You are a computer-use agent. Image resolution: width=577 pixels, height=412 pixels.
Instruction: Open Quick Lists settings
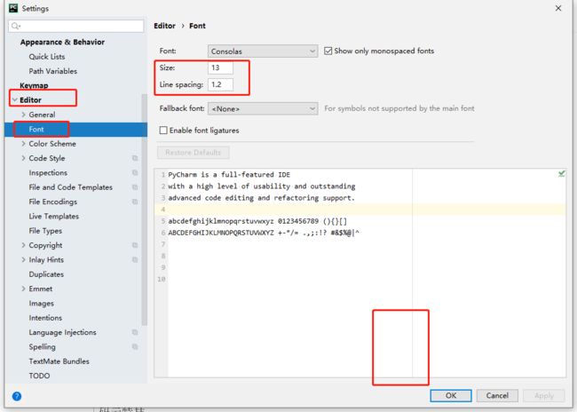pos(47,57)
